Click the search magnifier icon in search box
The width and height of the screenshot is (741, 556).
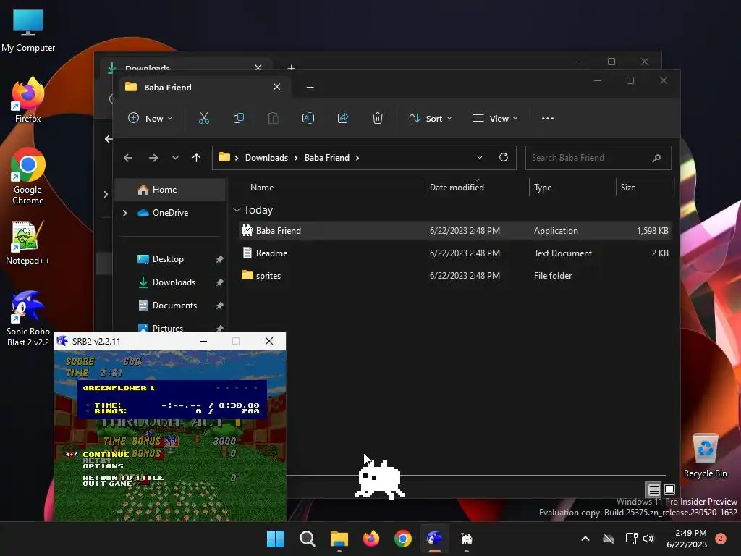(656, 158)
